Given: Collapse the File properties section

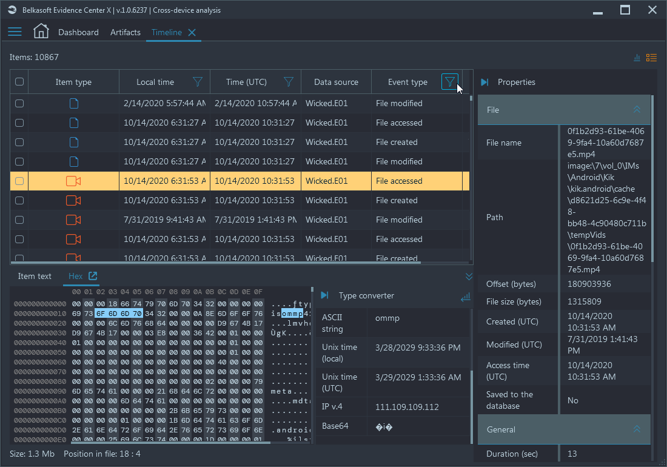Looking at the screenshot, I should click(x=637, y=110).
